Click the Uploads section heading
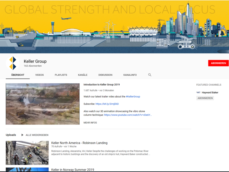 [x=11, y=135]
